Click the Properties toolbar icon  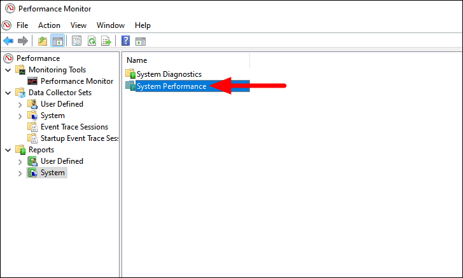[x=77, y=41]
